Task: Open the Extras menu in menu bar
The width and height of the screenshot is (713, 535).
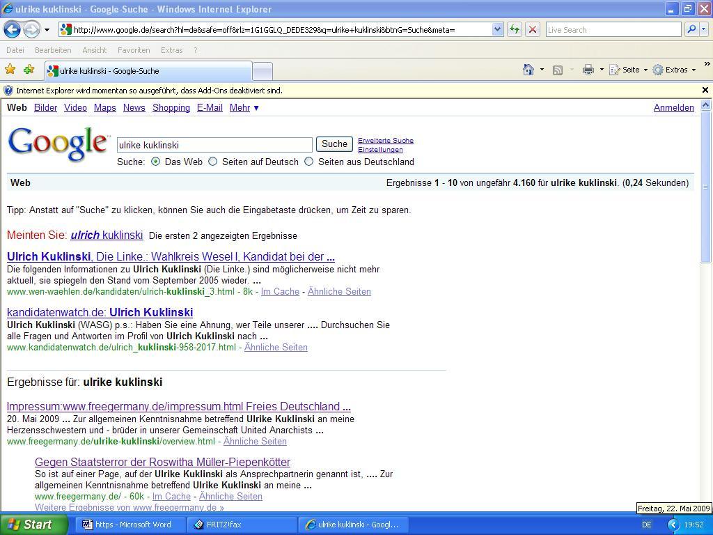Action: point(171,50)
